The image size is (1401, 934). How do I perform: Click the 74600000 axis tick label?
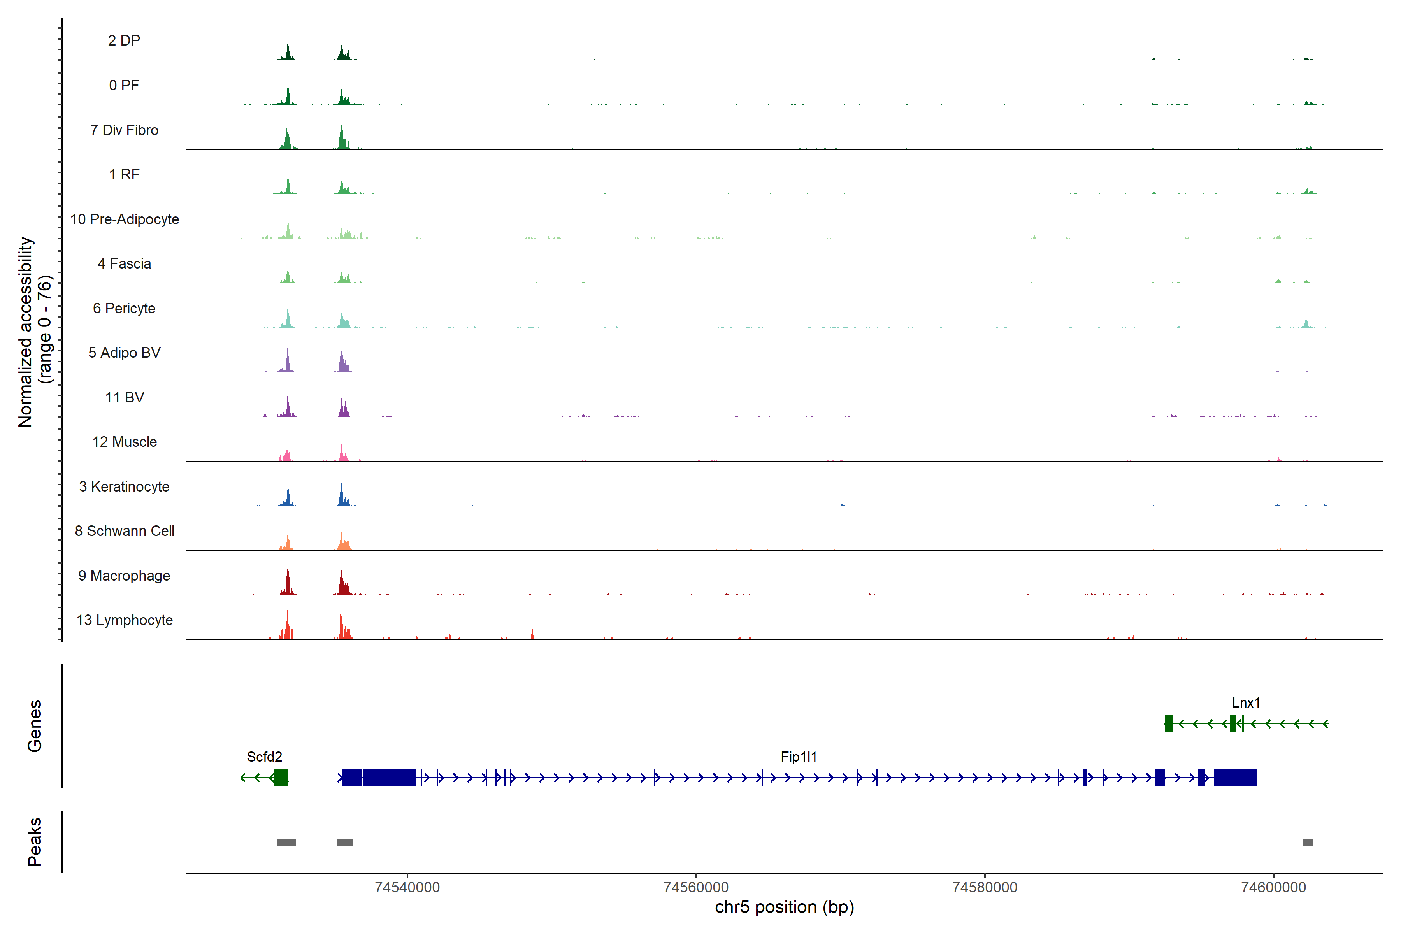1273,888
